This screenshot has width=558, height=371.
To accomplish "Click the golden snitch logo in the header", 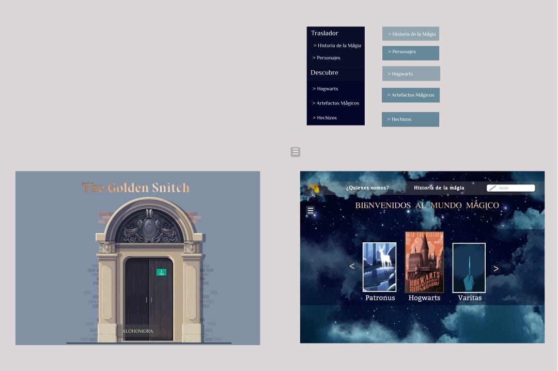I will tap(315, 188).
